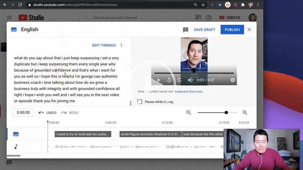
Task: Click the audio track music note icon
Action: [16, 147]
